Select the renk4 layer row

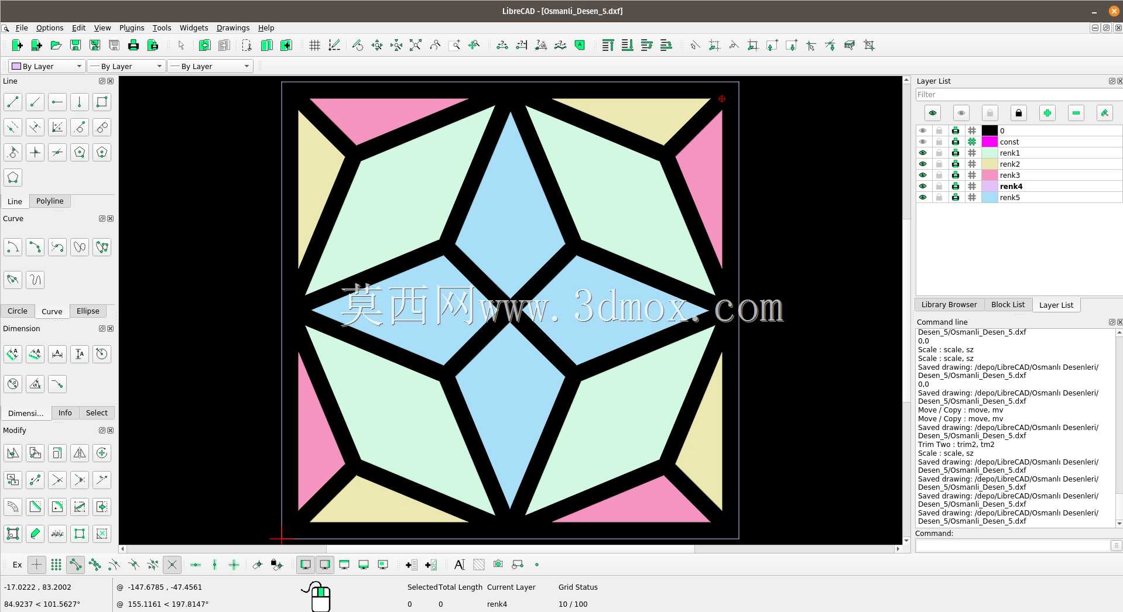pyautogui.click(x=1019, y=186)
